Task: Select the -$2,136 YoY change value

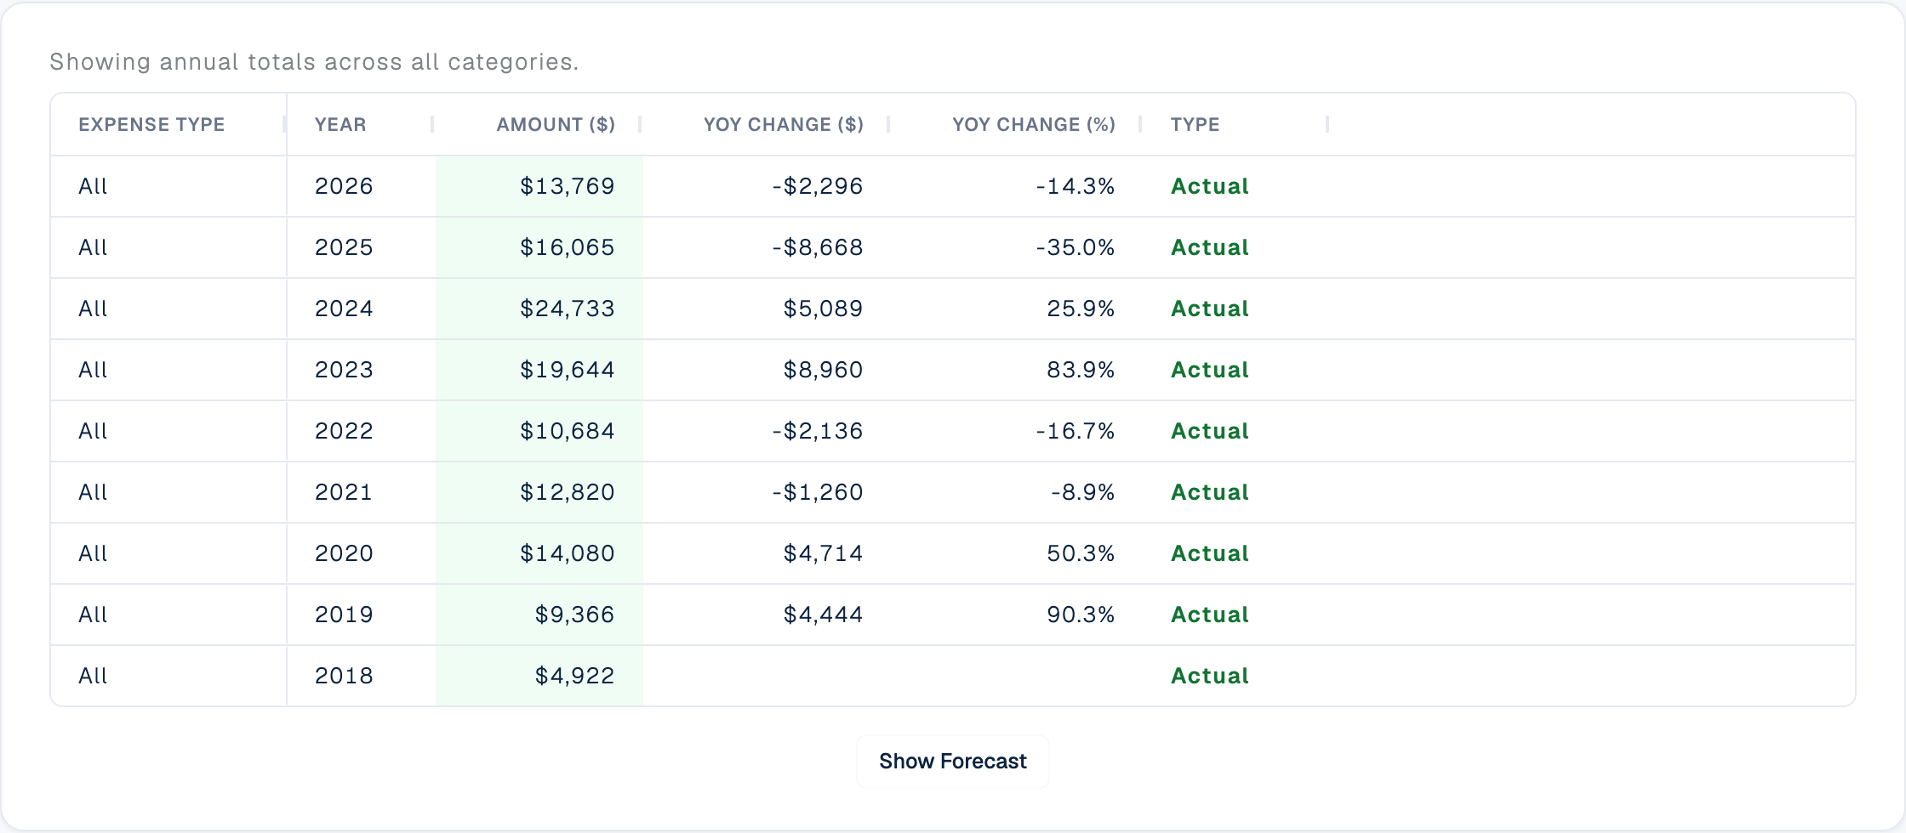Action: tap(817, 431)
